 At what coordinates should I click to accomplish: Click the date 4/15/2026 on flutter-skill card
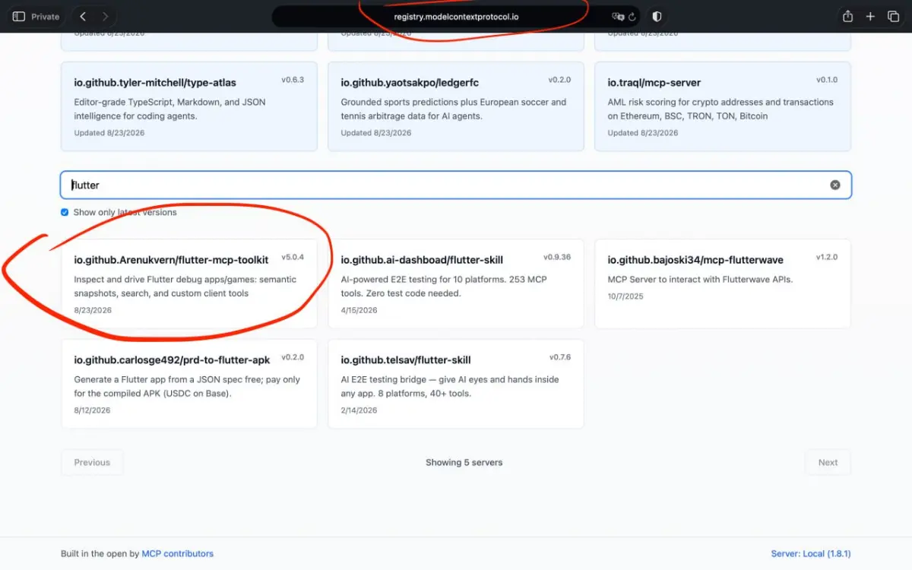tap(359, 310)
